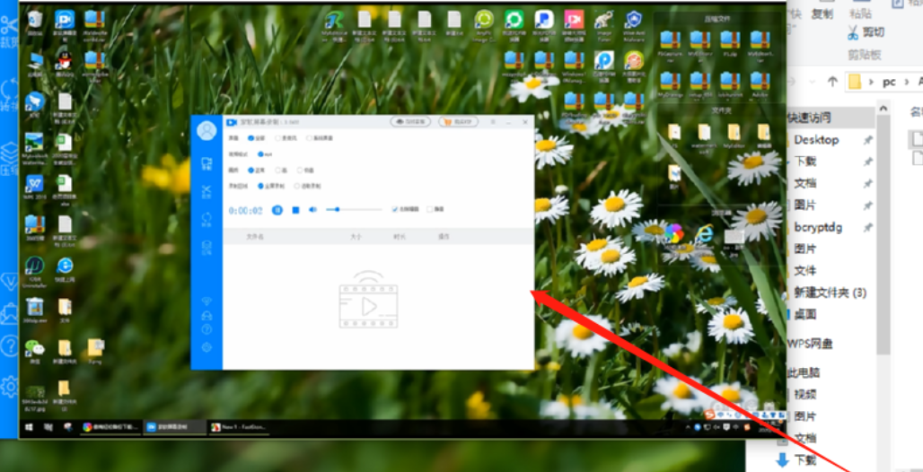Click 复制 in the Explorer ribbon

point(822,13)
